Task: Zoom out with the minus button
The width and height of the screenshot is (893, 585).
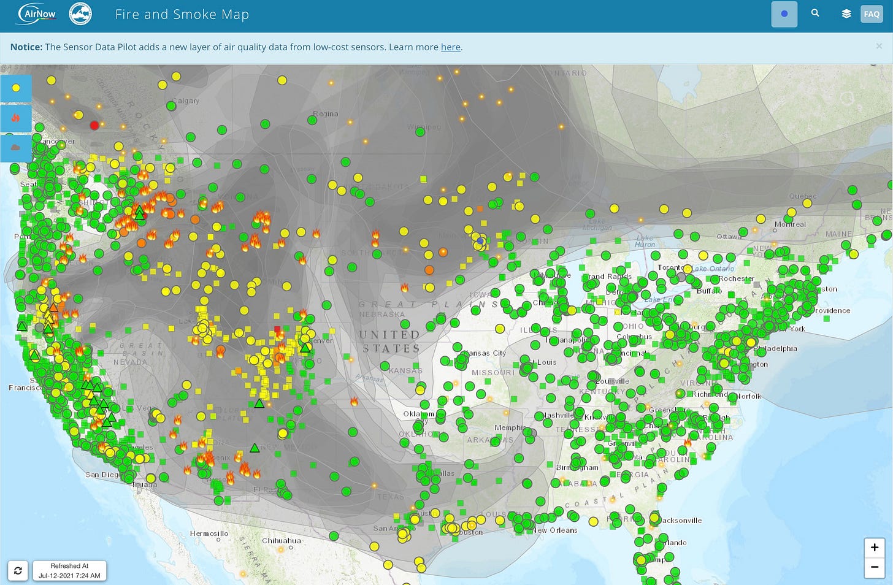Action: tap(875, 568)
